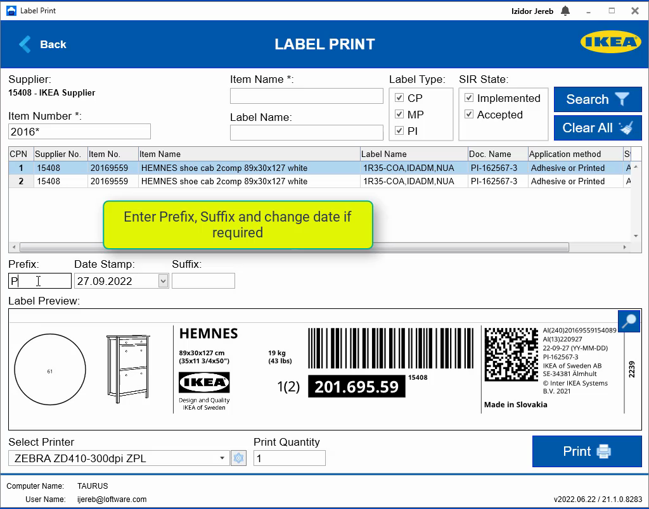Click Item No. 20169559 in row 2
This screenshot has height=509, width=649.
tap(109, 181)
